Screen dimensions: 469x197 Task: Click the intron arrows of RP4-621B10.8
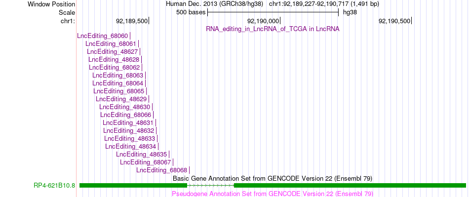[x=210, y=186]
